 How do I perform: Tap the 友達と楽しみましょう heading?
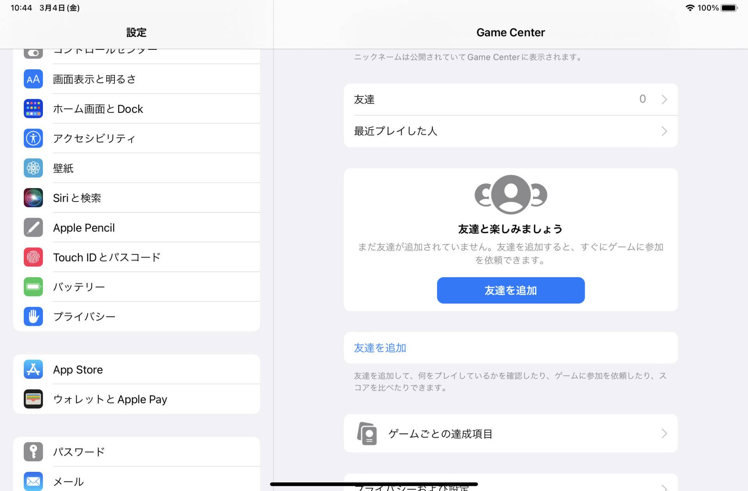[510, 229]
